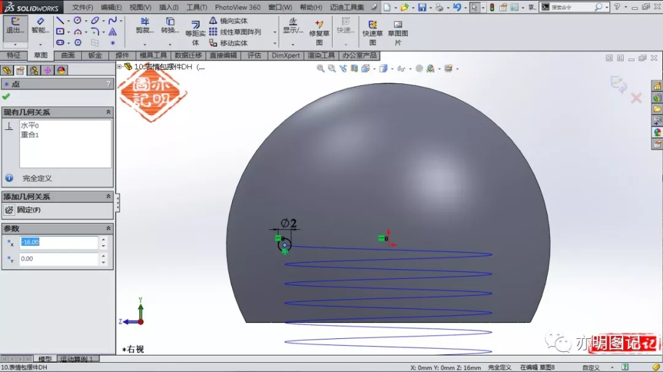Open the Exit Sketch dropdown arrow
This screenshot has height=372, width=663.
(x=15, y=44)
